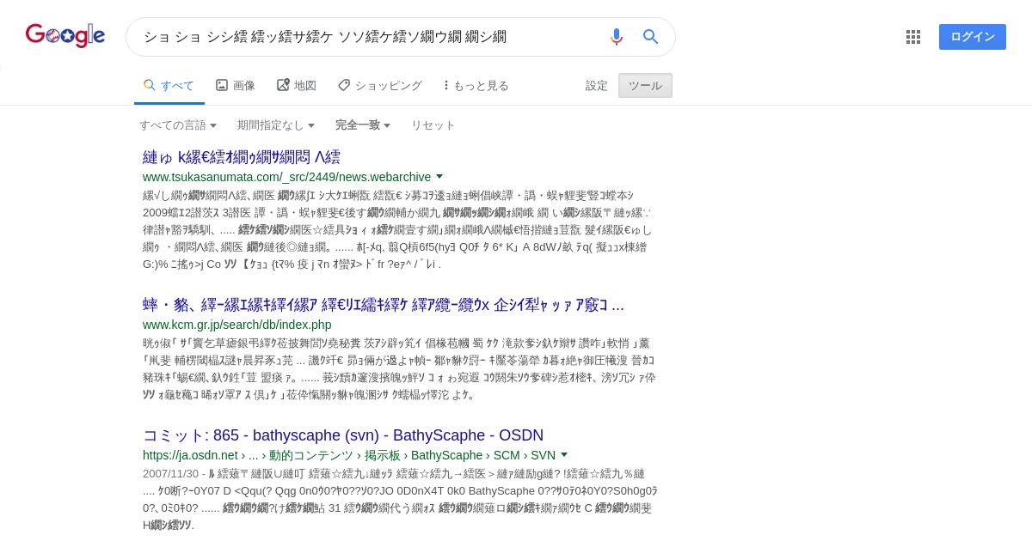Click the ログイン login button

pos(973,37)
